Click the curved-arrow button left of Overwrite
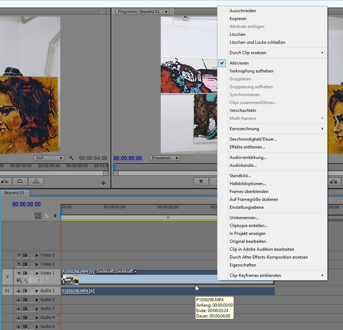The height and width of the screenshot is (330, 343). [20, 181]
